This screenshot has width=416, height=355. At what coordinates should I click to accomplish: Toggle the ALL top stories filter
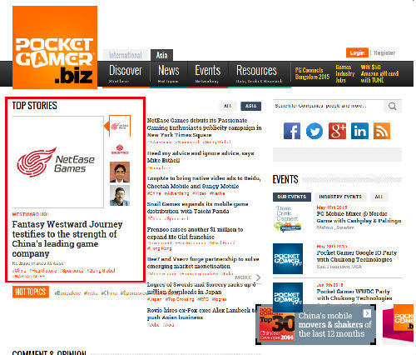[228, 106]
